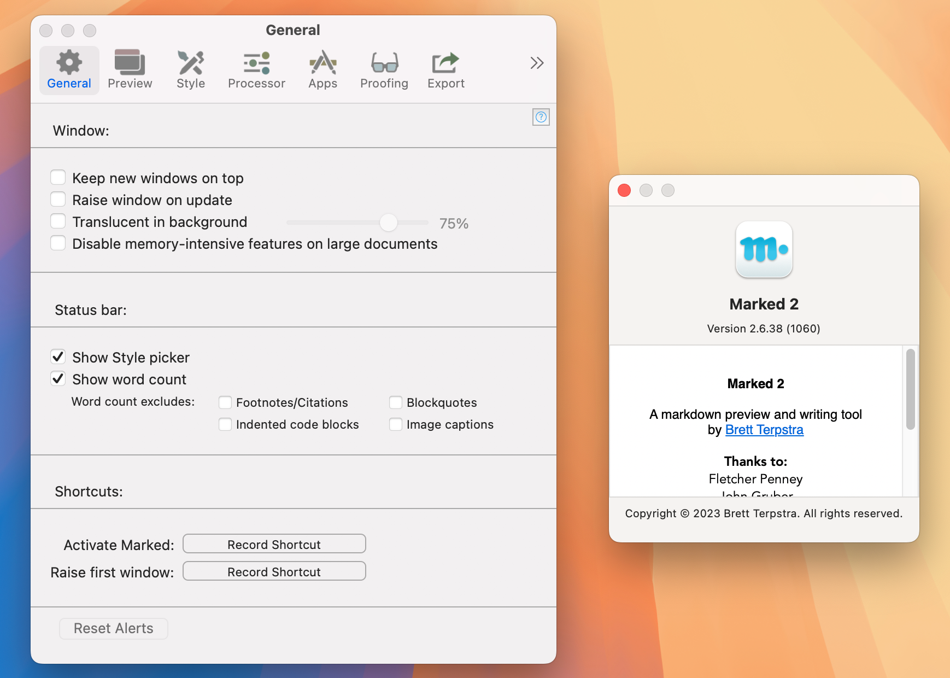Record shortcut for Raise first window

[x=274, y=571]
